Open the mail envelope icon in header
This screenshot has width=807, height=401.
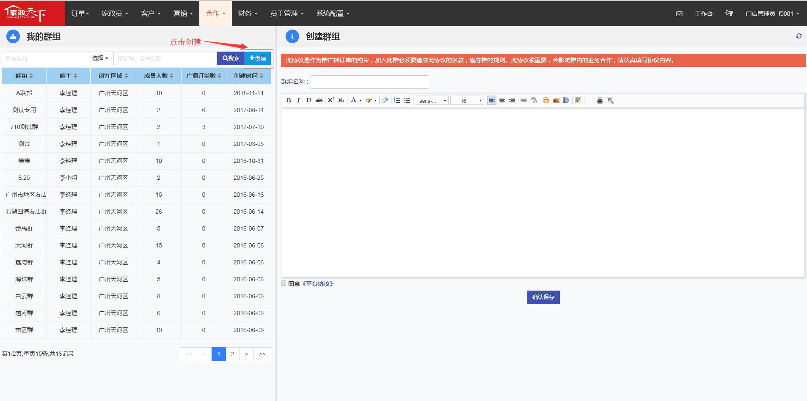(679, 14)
